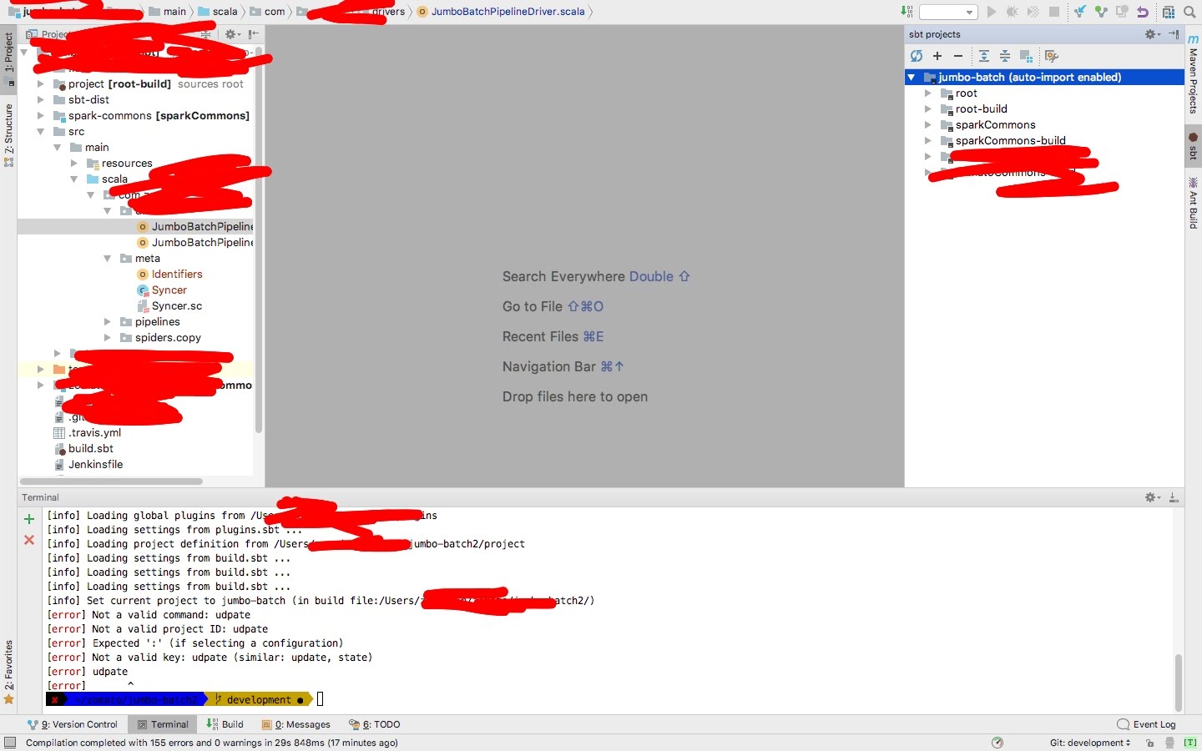This screenshot has width=1202, height=751.
Task: Open Maven Projects side tab
Action: tap(1193, 75)
